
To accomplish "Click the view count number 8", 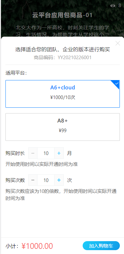I will click(x=120, y=5).
